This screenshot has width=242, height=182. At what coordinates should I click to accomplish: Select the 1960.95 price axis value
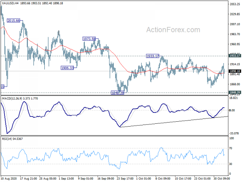click(234, 44)
